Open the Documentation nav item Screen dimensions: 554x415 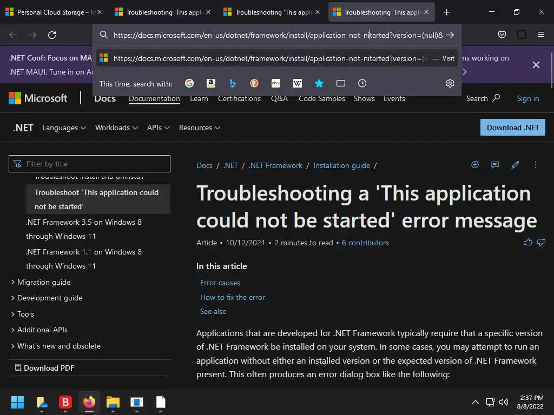coord(154,98)
